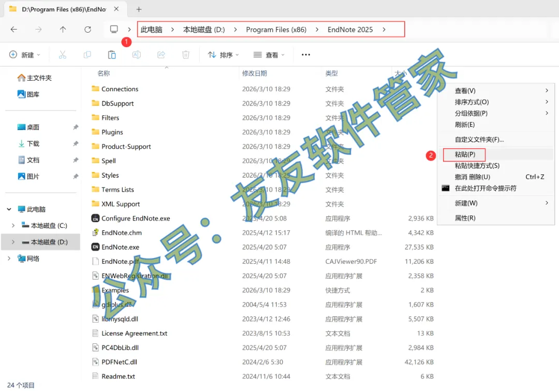This screenshot has width=559, height=391.
Task: Click 此电脑 in breadcrumb path
Action: (x=152, y=30)
